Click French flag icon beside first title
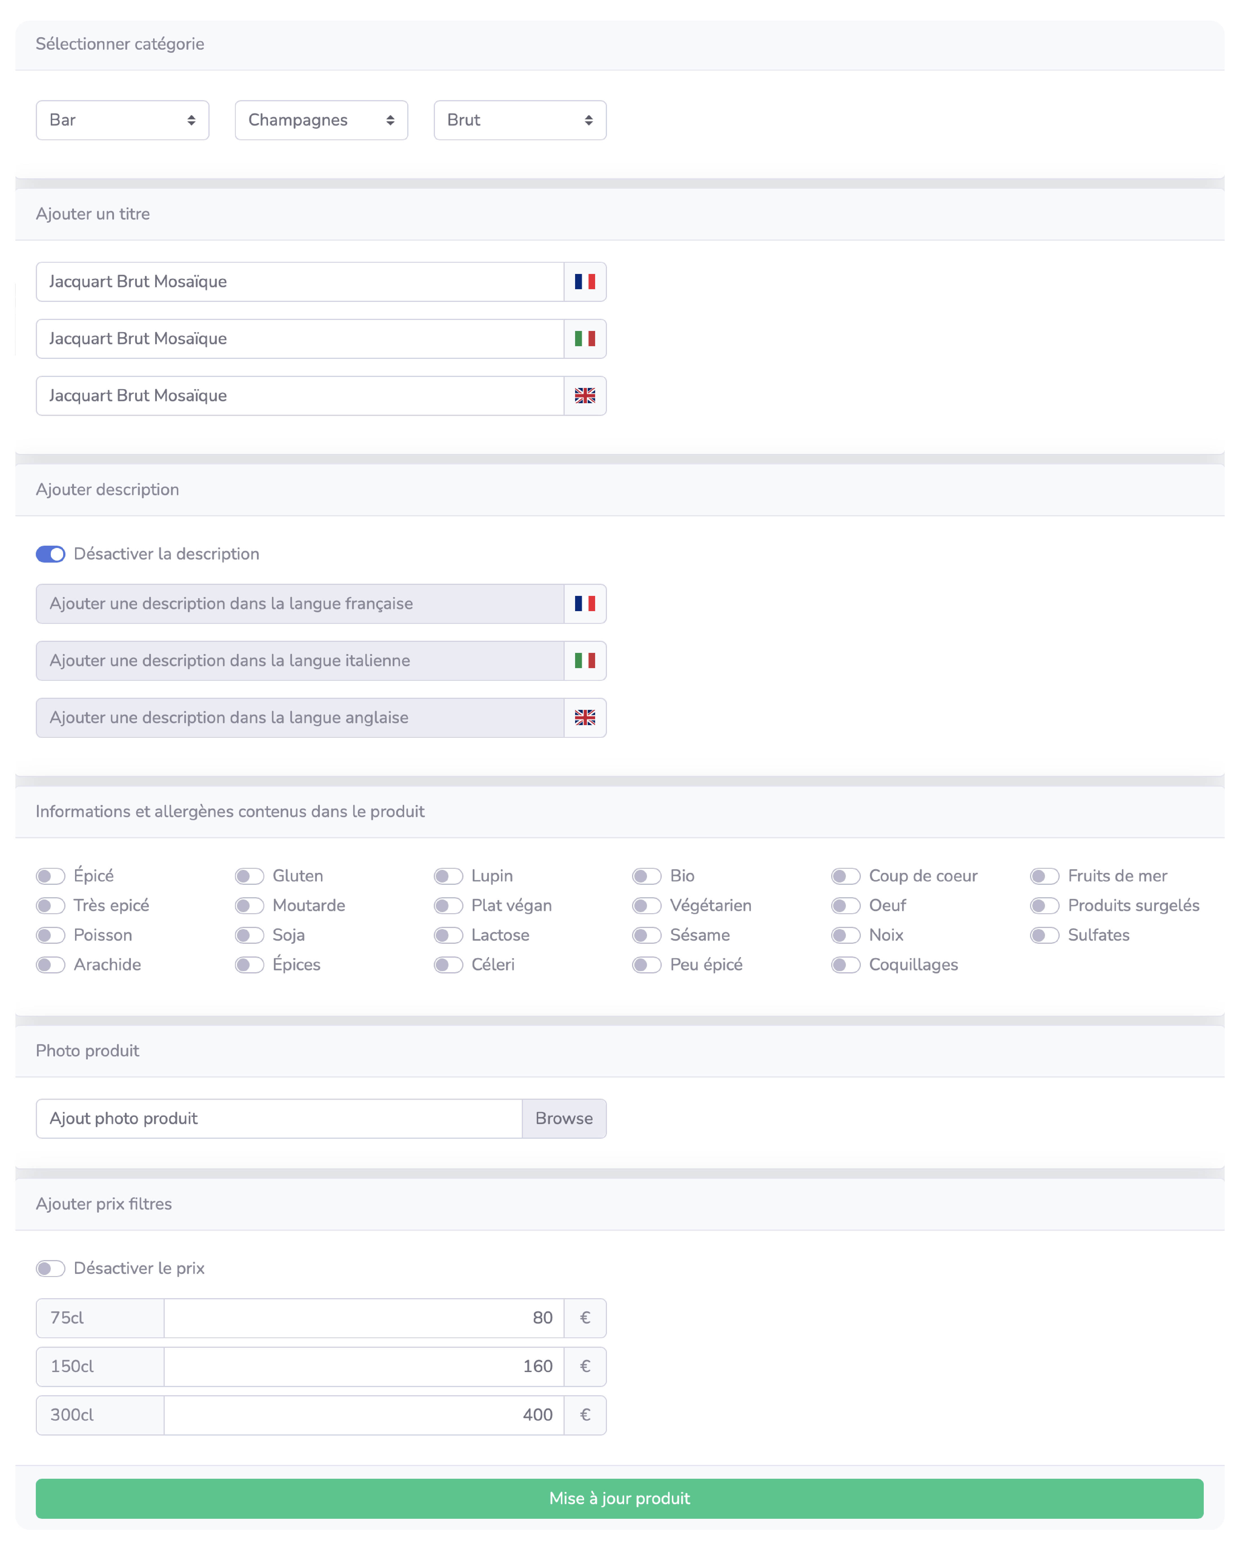Viewport: 1241px width, 1547px height. 585,281
